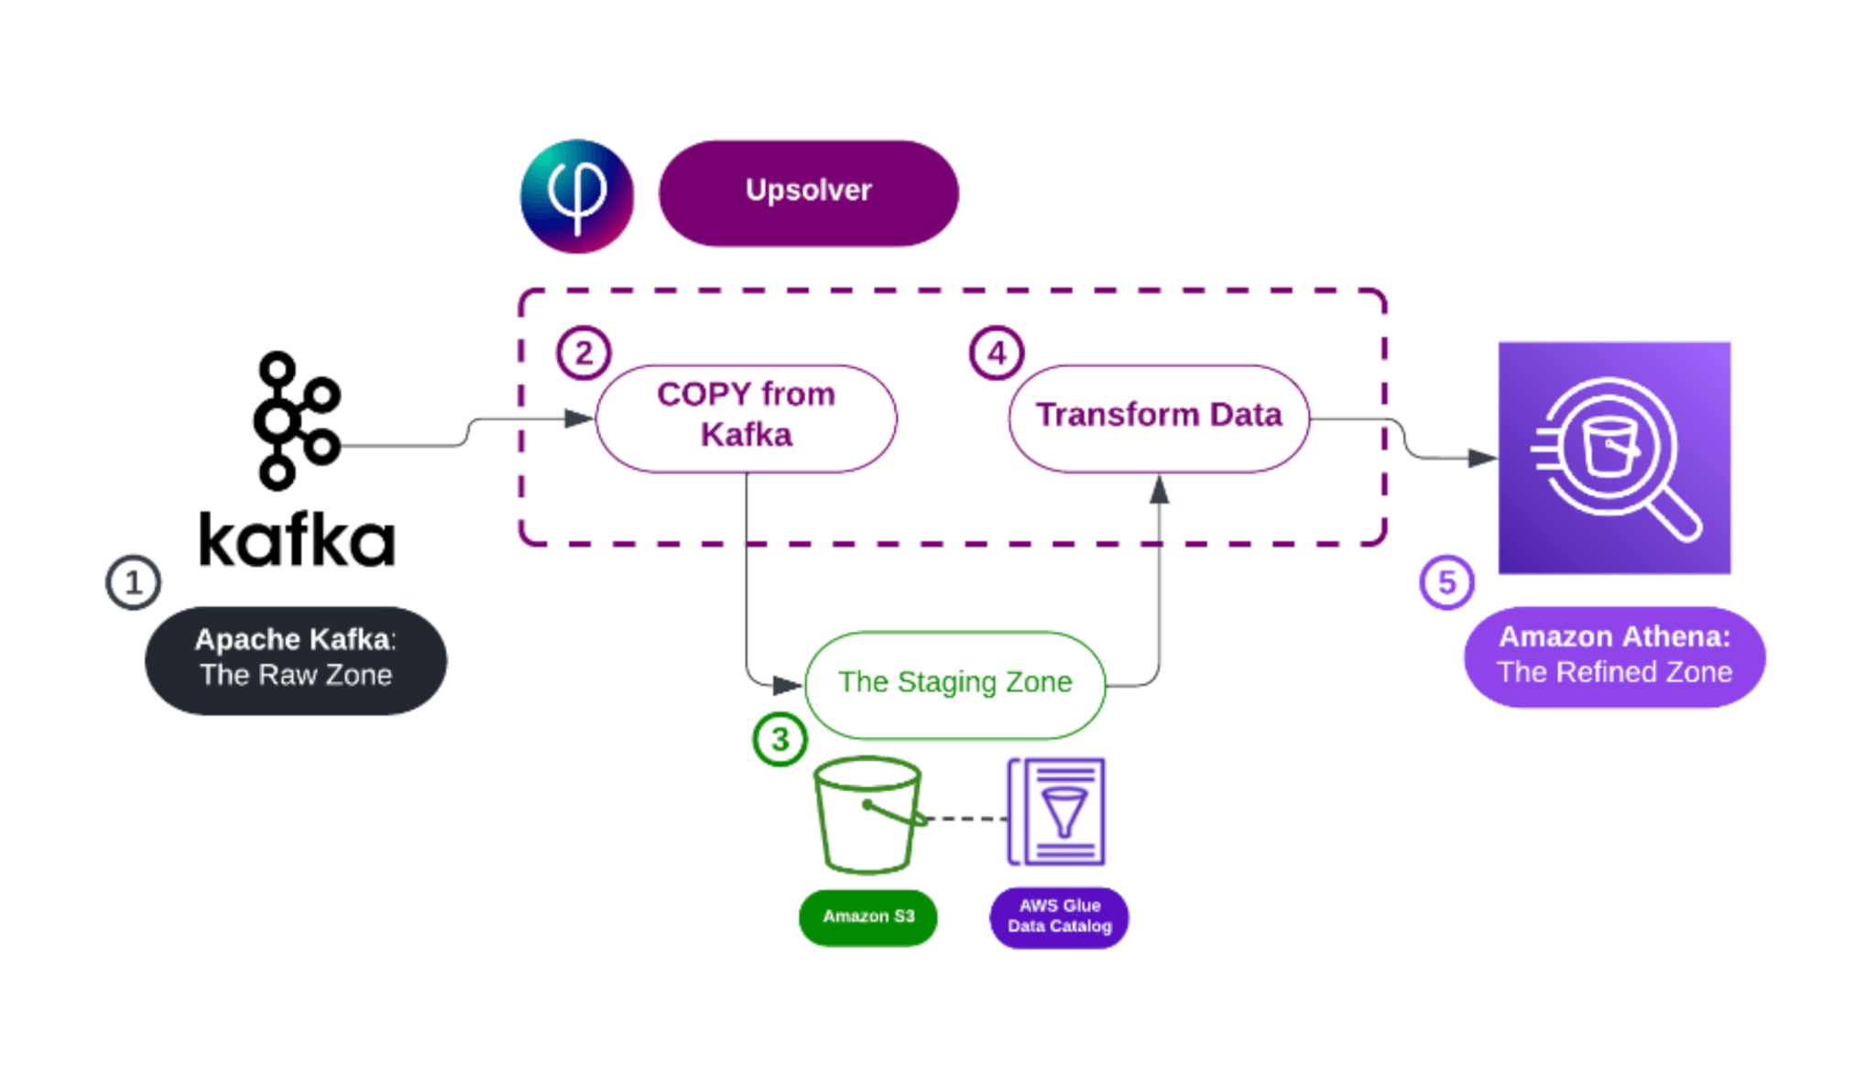Toggle step 4 numbered circle indicator

[994, 352]
